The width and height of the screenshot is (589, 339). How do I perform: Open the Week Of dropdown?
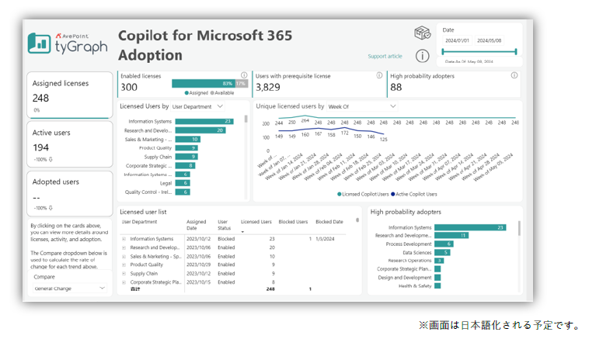[x=362, y=106]
